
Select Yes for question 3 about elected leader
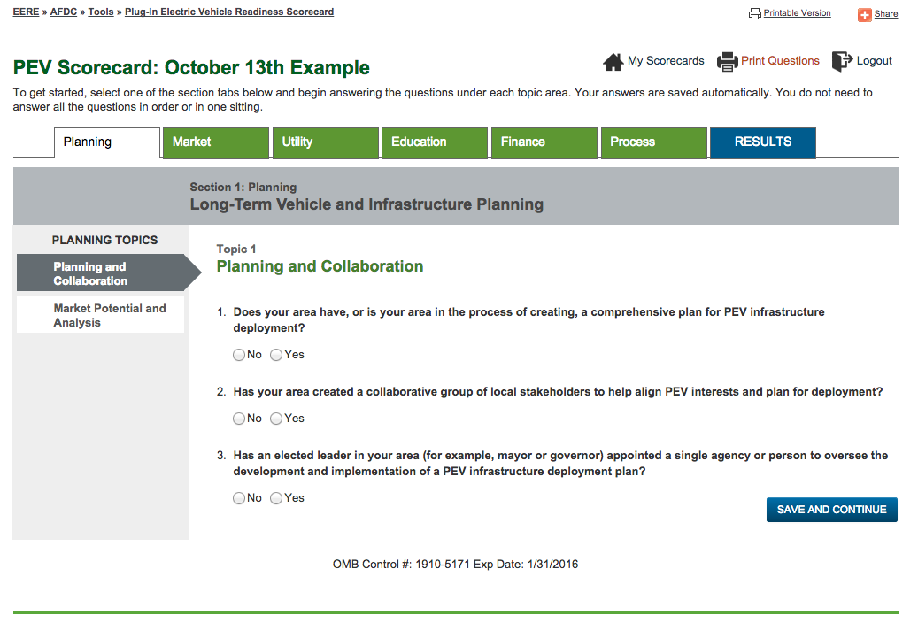pyautogui.click(x=276, y=499)
